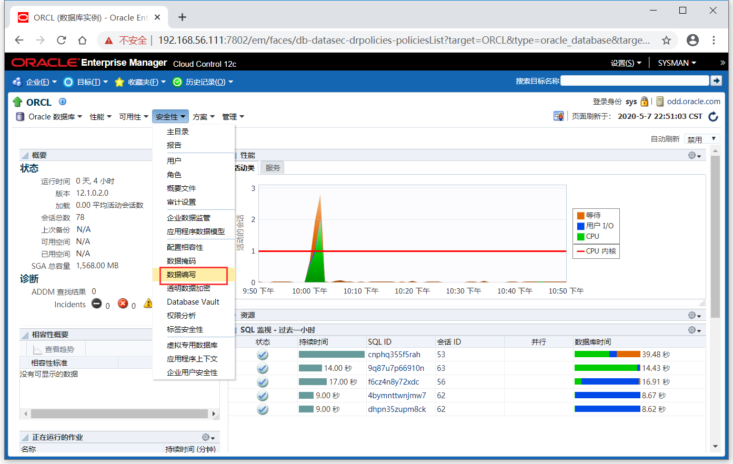Open the Availability (可用性) menu
This screenshot has height=464, width=733.
pyautogui.click(x=134, y=117)
